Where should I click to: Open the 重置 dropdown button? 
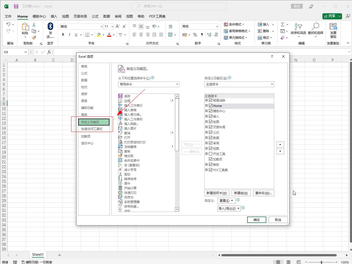(227, 201)
